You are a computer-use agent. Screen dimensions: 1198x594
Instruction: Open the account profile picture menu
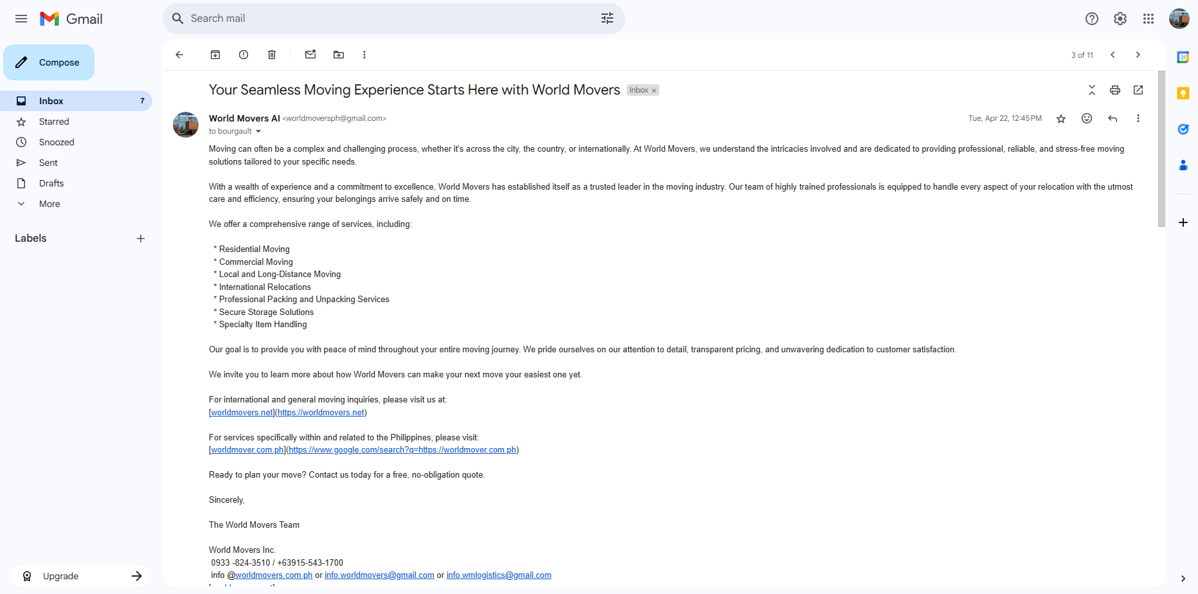point(1179,18)
